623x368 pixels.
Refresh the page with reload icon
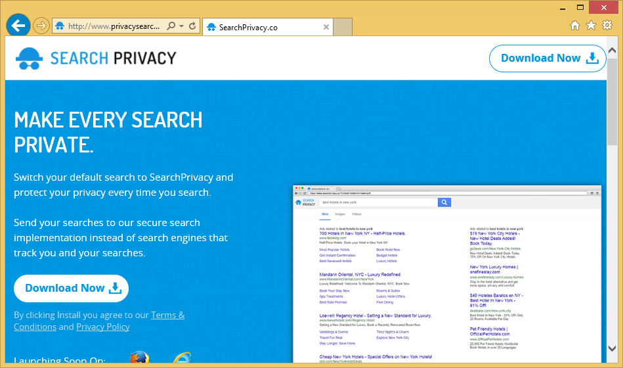click(x=193, y=26)
